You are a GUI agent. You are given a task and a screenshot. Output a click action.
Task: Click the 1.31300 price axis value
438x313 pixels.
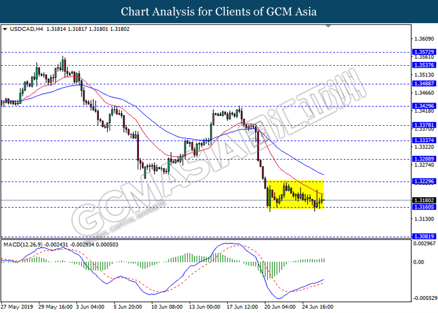coord(424,219)
